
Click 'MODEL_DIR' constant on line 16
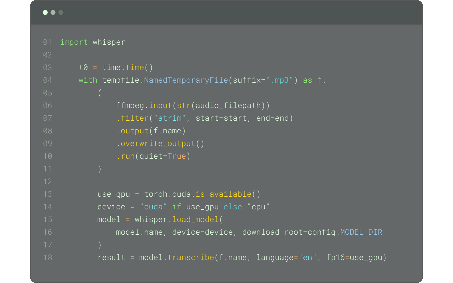click(x=361, y=232)
